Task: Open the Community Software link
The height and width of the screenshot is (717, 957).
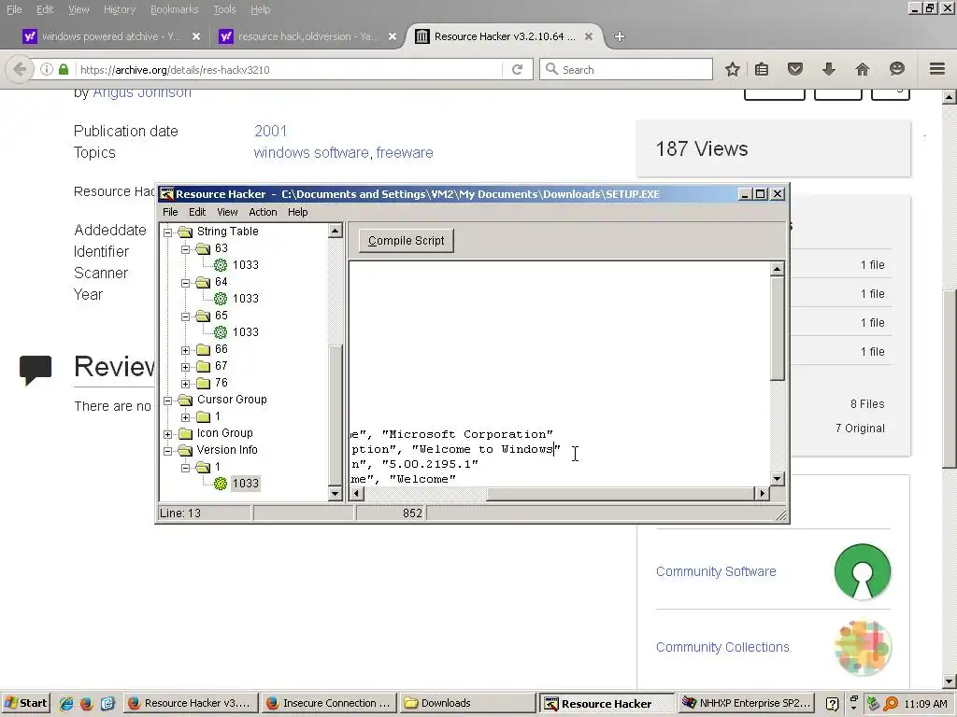Action: [x=716, y=571]
